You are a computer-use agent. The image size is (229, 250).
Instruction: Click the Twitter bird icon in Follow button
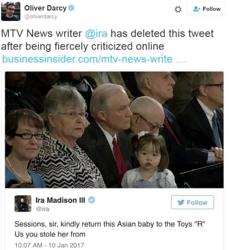point(181,202)
